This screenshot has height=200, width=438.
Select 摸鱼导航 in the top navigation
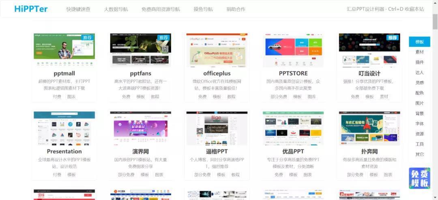pos(203,9)
